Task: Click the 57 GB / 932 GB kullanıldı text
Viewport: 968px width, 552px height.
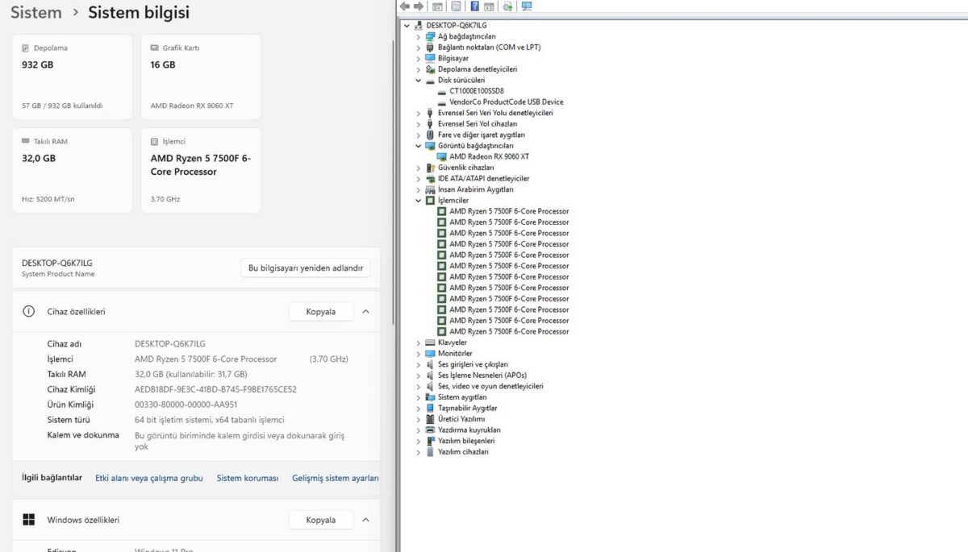Action: click(62, 106)
